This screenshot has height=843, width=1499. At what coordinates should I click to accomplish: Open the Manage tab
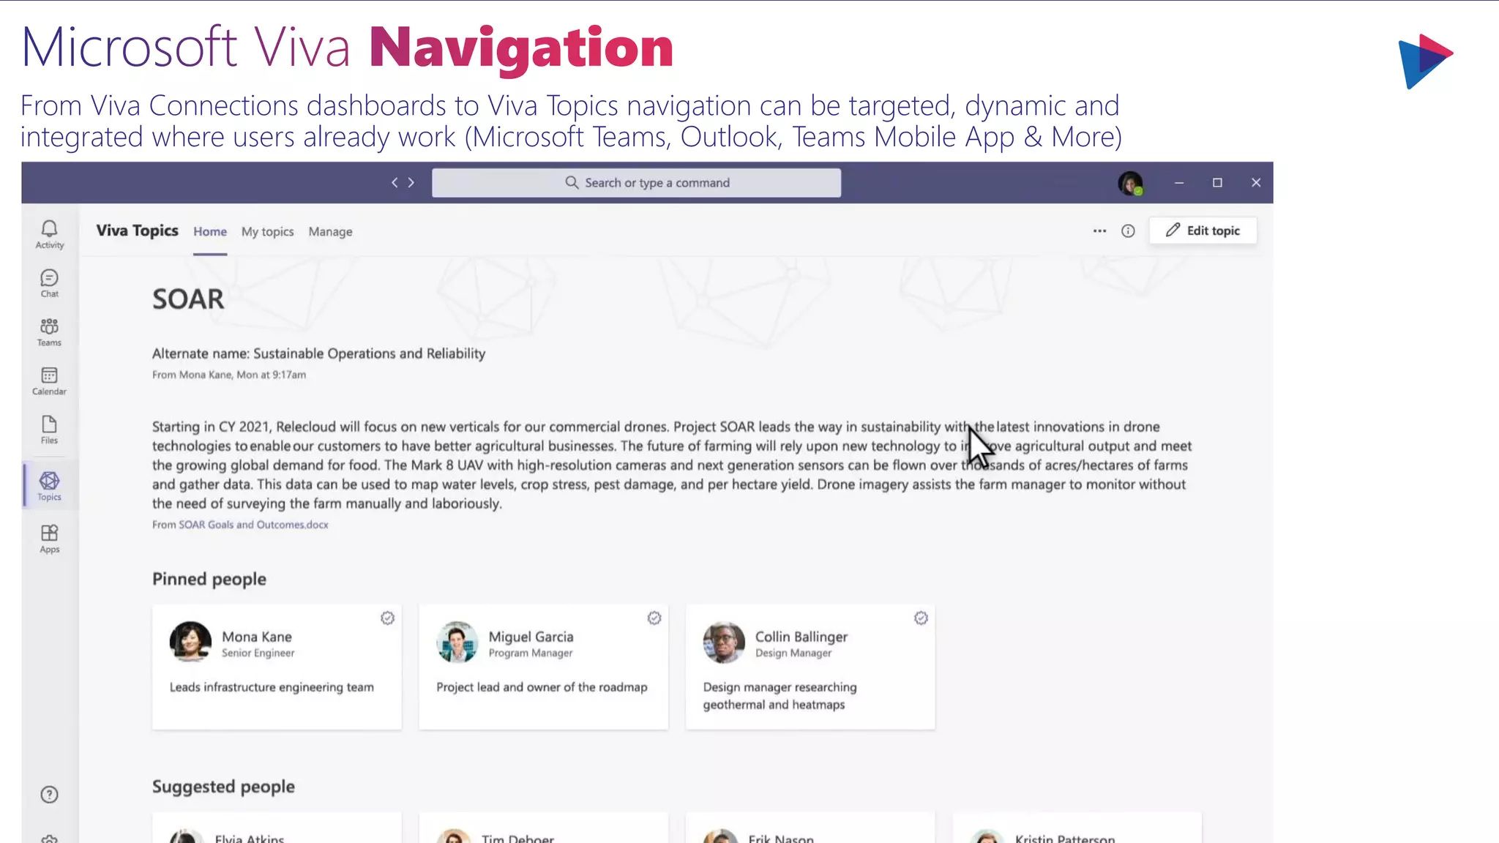[x=330, y=231]
